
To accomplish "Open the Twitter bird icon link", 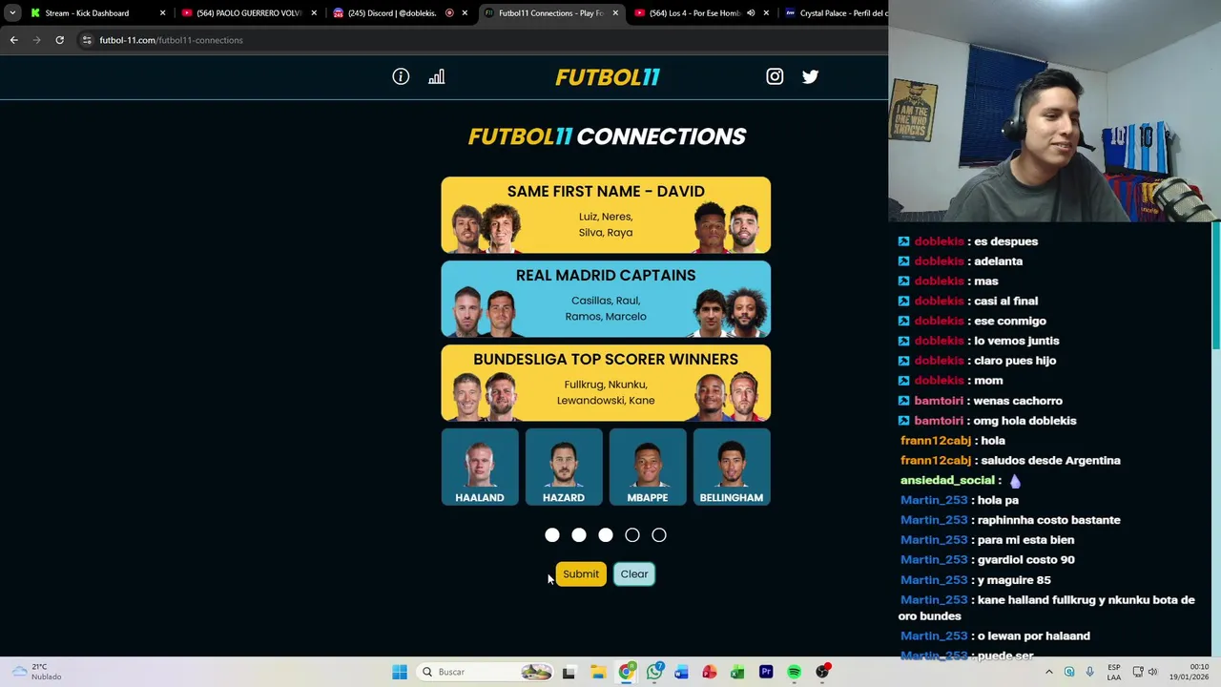I will coord(810,76).
